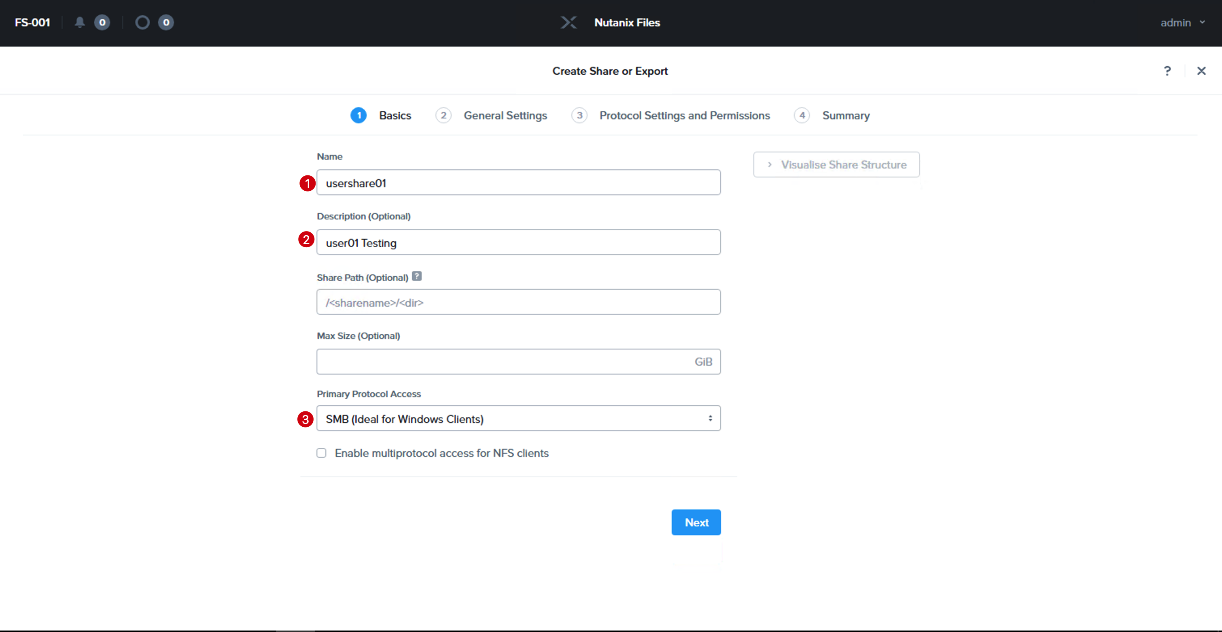Viewport: 1222px width, 632px height.
Task: Click the Next button
Action: (696, 522)
